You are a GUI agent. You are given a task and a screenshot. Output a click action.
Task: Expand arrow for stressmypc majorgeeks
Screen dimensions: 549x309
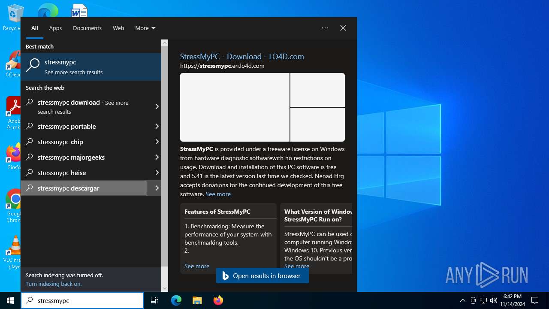(x=157, y=158)
